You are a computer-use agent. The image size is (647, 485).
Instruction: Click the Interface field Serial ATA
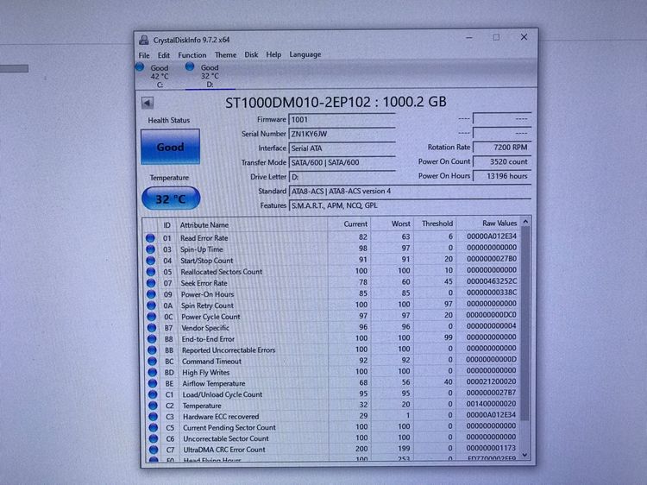coord(342,148)
